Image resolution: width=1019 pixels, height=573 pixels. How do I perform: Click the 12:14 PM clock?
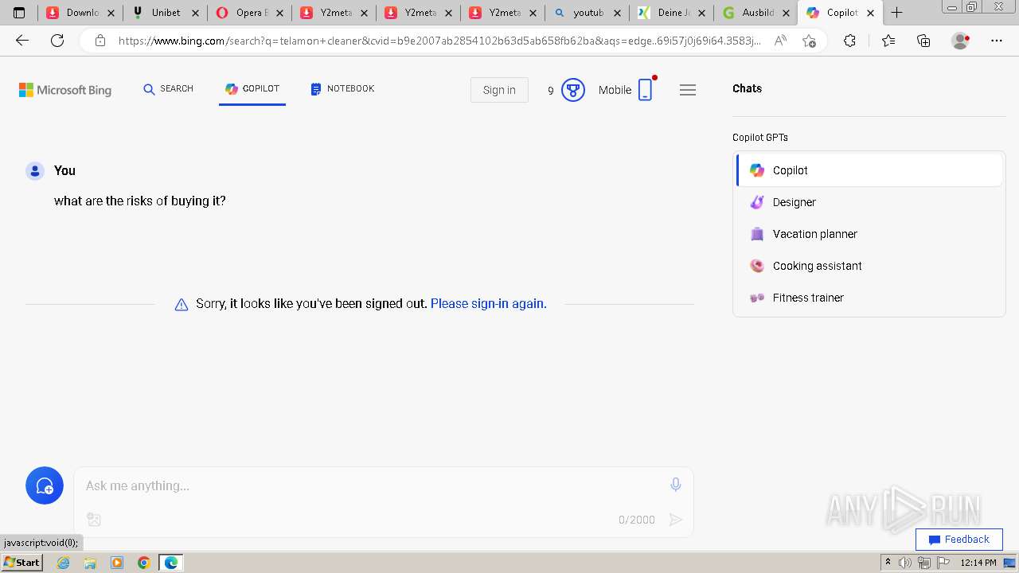click(x=978, y=563)
